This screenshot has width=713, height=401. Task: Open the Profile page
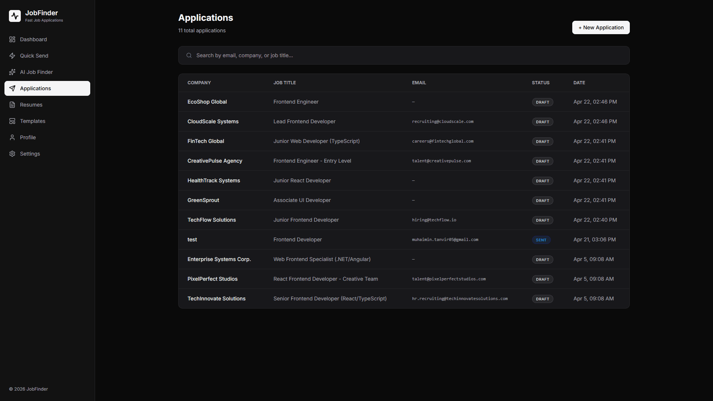pyautogui.click(x=47, y=137)
